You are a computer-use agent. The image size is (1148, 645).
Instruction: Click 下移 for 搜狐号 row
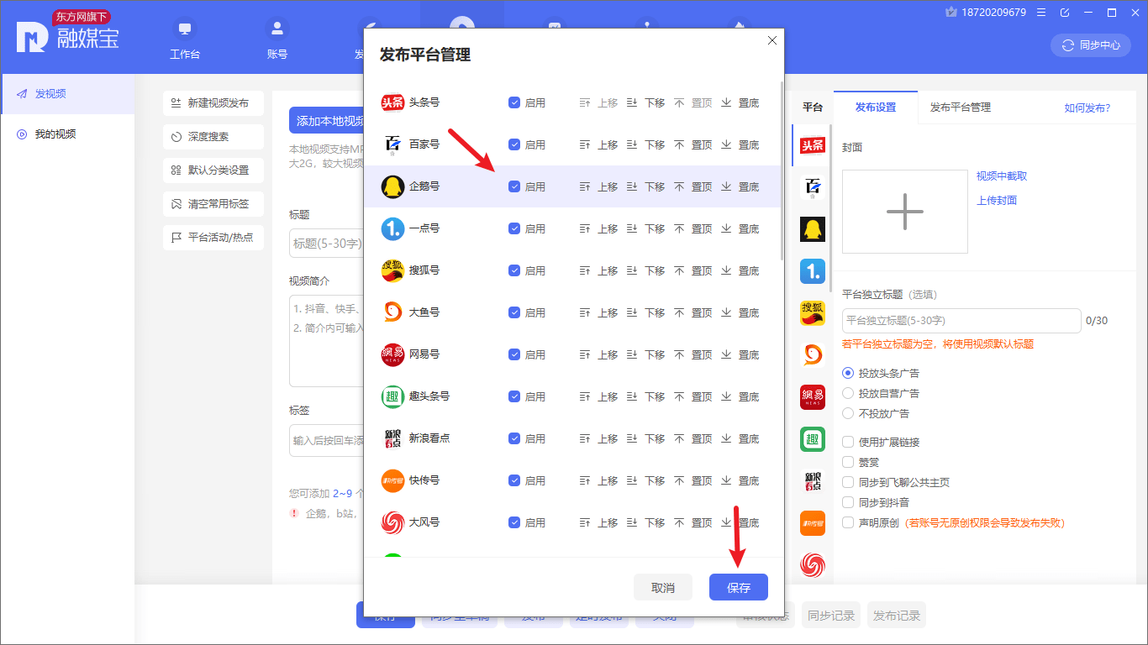[x=646, y=270]
